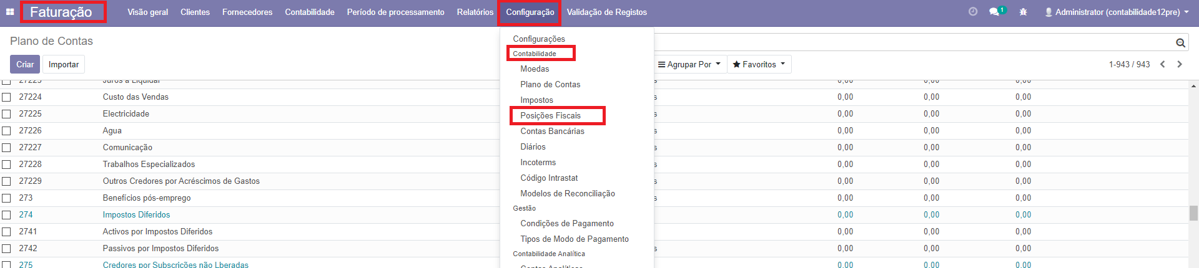
Task: Click the Importar button
Action: pyautogui.click(x=64, y=64)
